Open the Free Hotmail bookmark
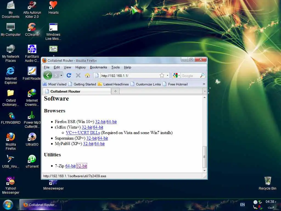 click(175, 84)
